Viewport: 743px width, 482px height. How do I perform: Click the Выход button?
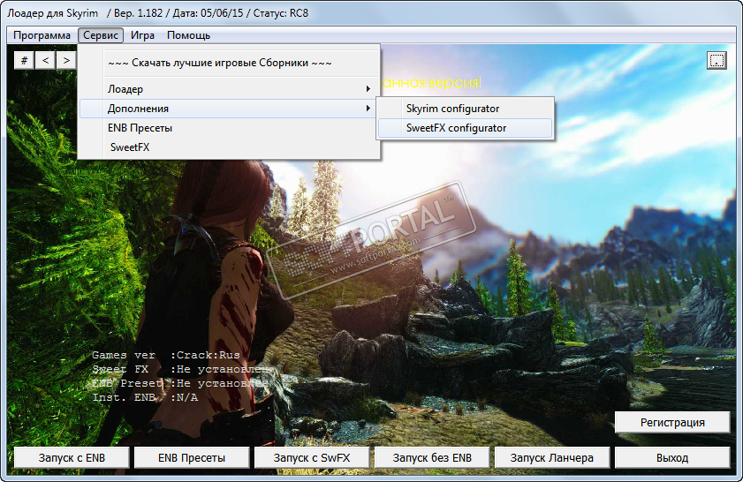point(672,458)
